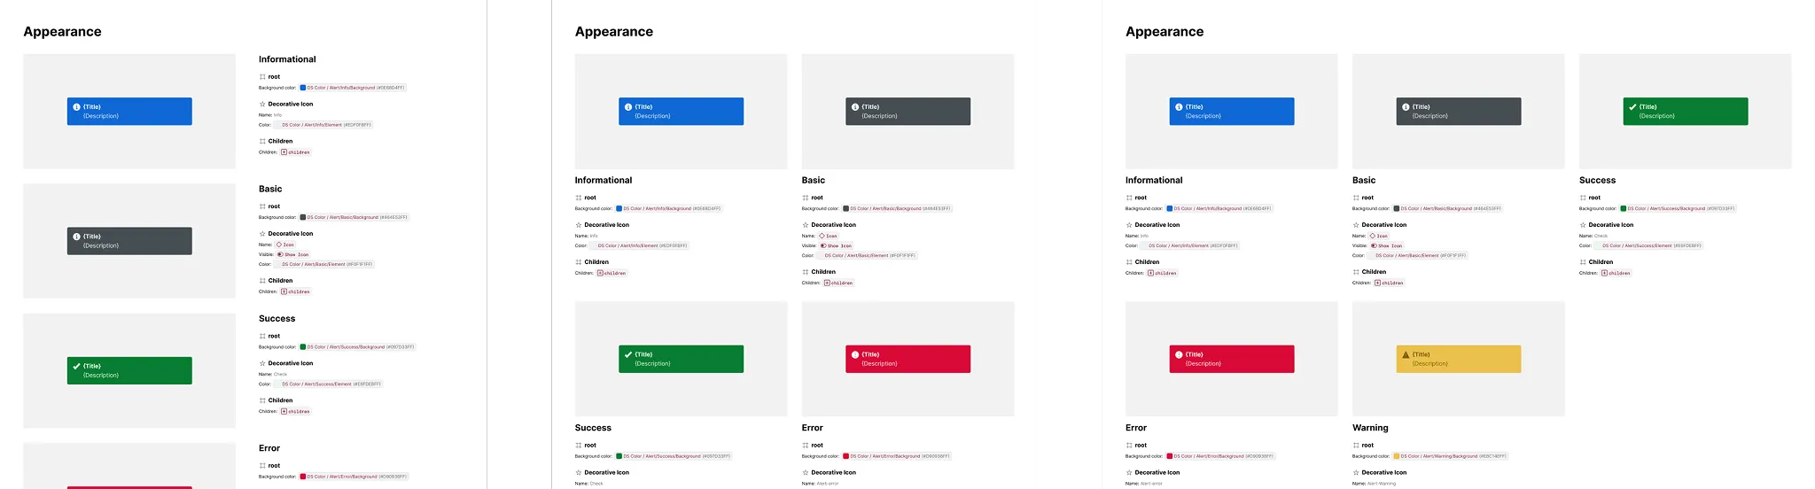This screenshot has width=1815, height=489.
Task: Click the star icon beside Decorative Icon under Basic, middle panel
Action: click(x=806, y=225)
